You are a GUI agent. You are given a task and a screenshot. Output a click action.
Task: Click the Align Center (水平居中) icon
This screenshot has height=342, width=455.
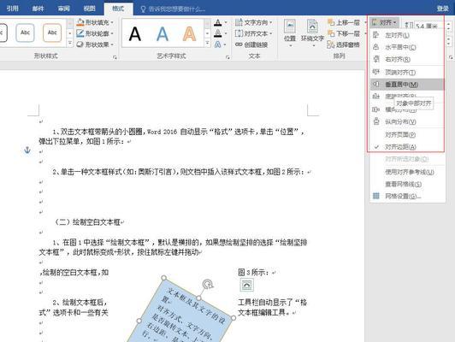pyautogui.click(x=375, y=47)
